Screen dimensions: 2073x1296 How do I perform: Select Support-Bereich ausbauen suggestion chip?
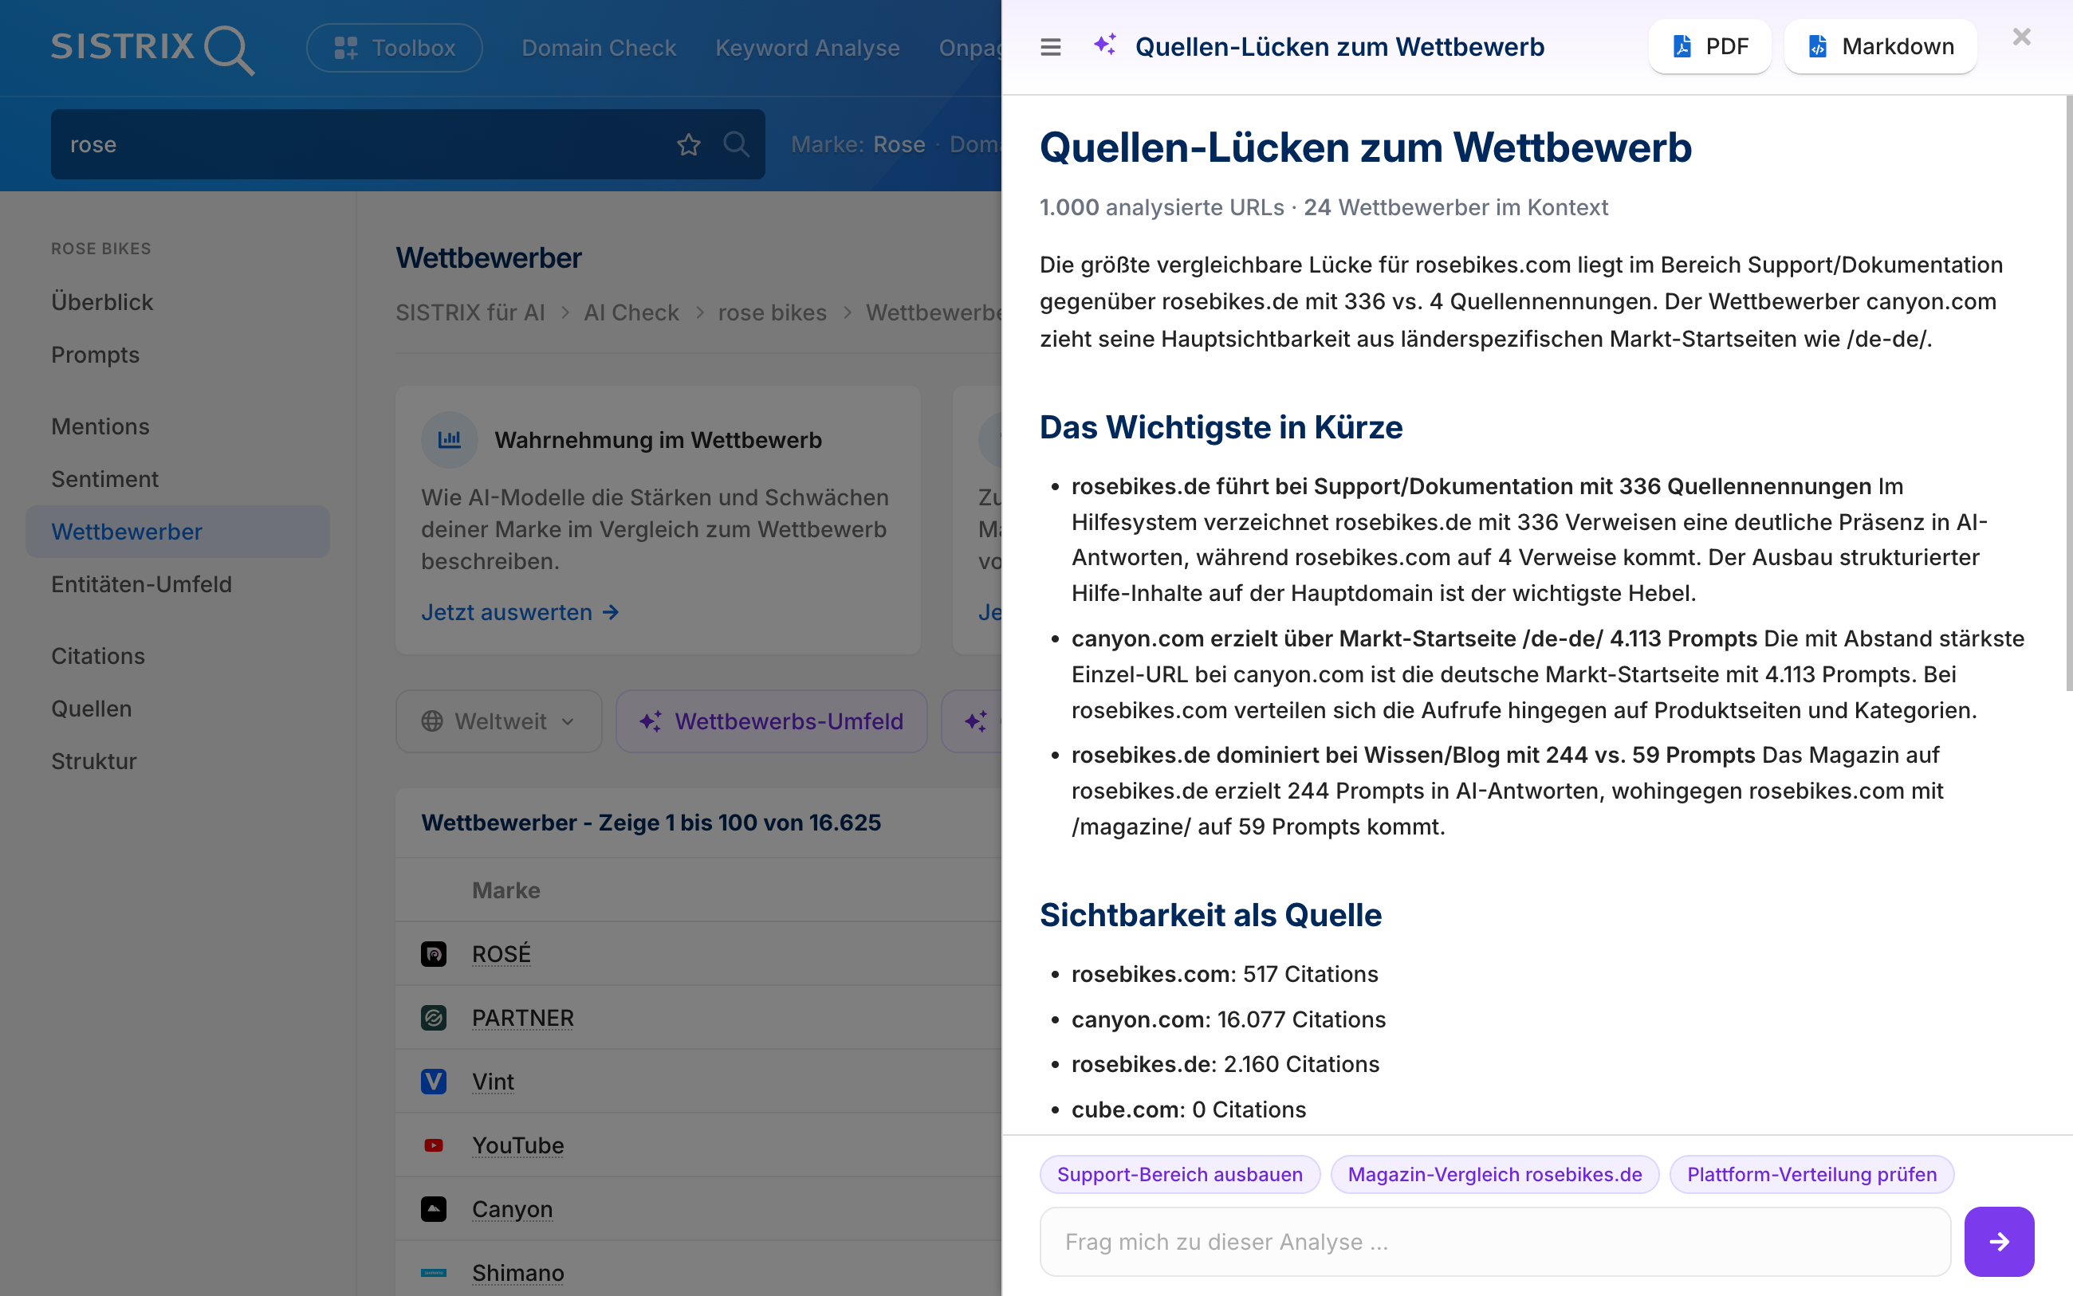(x=1180, y=1174)
